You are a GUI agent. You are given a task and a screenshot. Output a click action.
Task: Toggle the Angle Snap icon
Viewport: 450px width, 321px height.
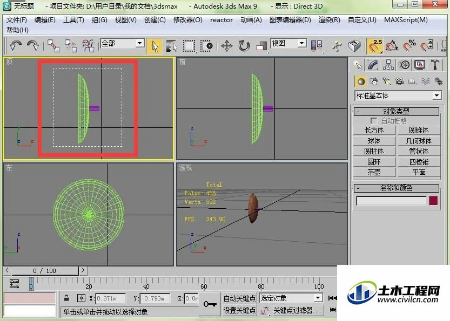click(x=392, y=46)
